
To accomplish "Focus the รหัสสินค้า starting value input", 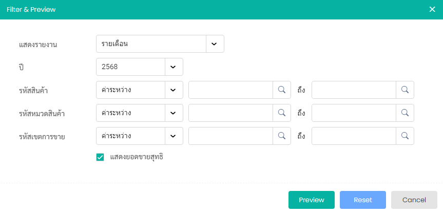I will [230, 90].
